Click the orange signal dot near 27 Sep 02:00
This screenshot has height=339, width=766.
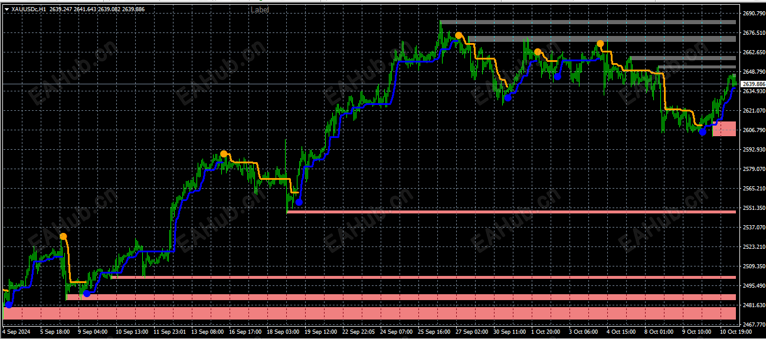click(459, 36)
